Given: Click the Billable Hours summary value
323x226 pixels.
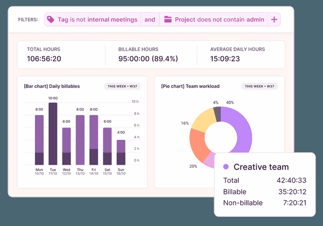Looking at the screenshot, I should click(x=148, y=59).
